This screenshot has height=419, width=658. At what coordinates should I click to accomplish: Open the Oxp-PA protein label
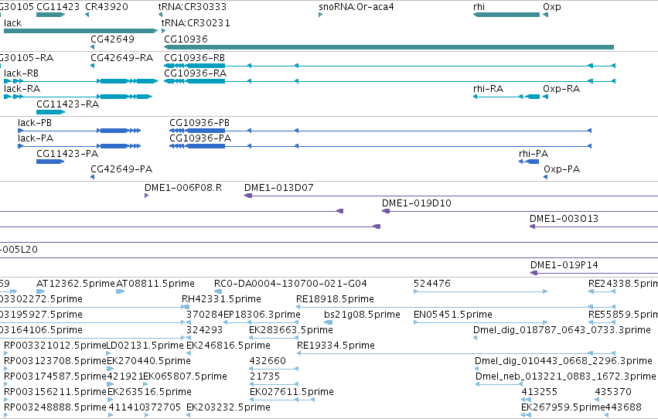pyautogui.click(x=561, y=169)
